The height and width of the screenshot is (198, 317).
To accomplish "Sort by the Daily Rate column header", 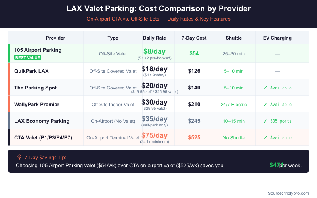I will pos(155,38).
